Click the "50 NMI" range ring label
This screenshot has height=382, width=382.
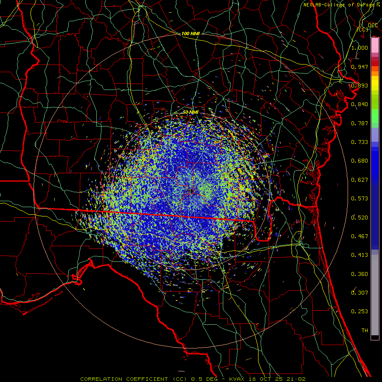coord(191,112)
